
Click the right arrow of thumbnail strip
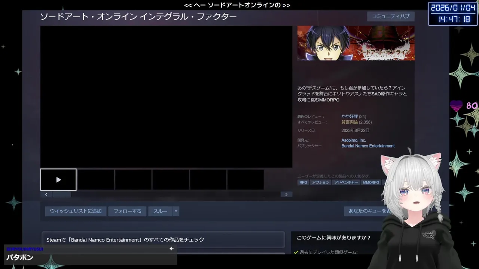286,194
